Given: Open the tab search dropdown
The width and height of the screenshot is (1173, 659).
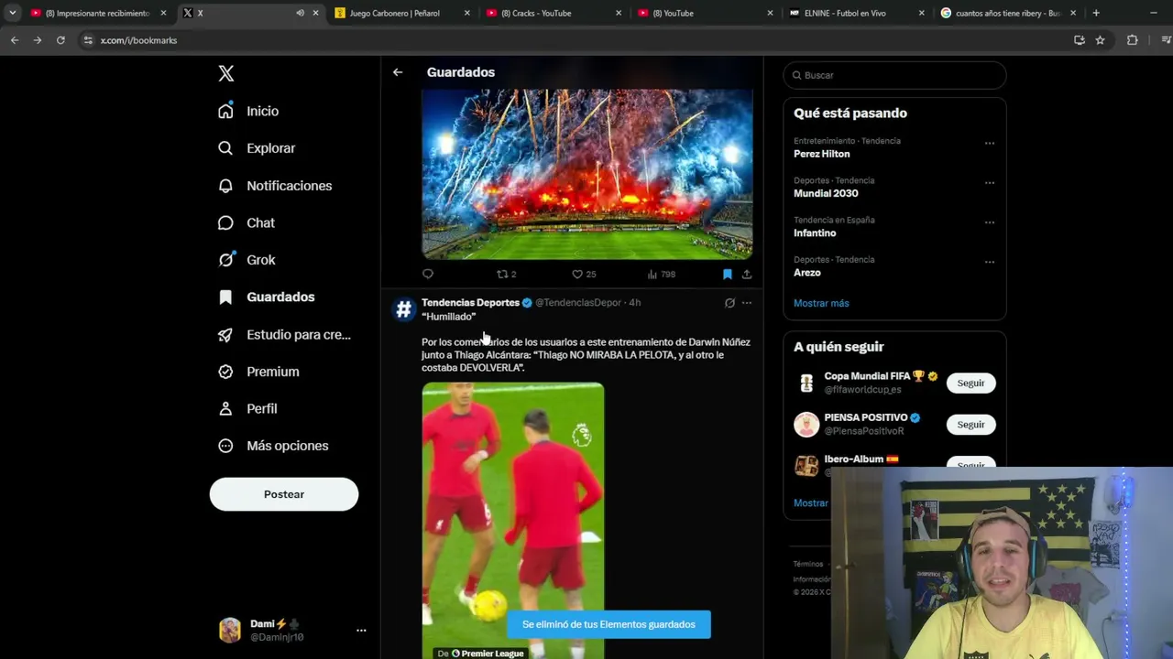Looking at the screenshot, I should tap(12, 13).
